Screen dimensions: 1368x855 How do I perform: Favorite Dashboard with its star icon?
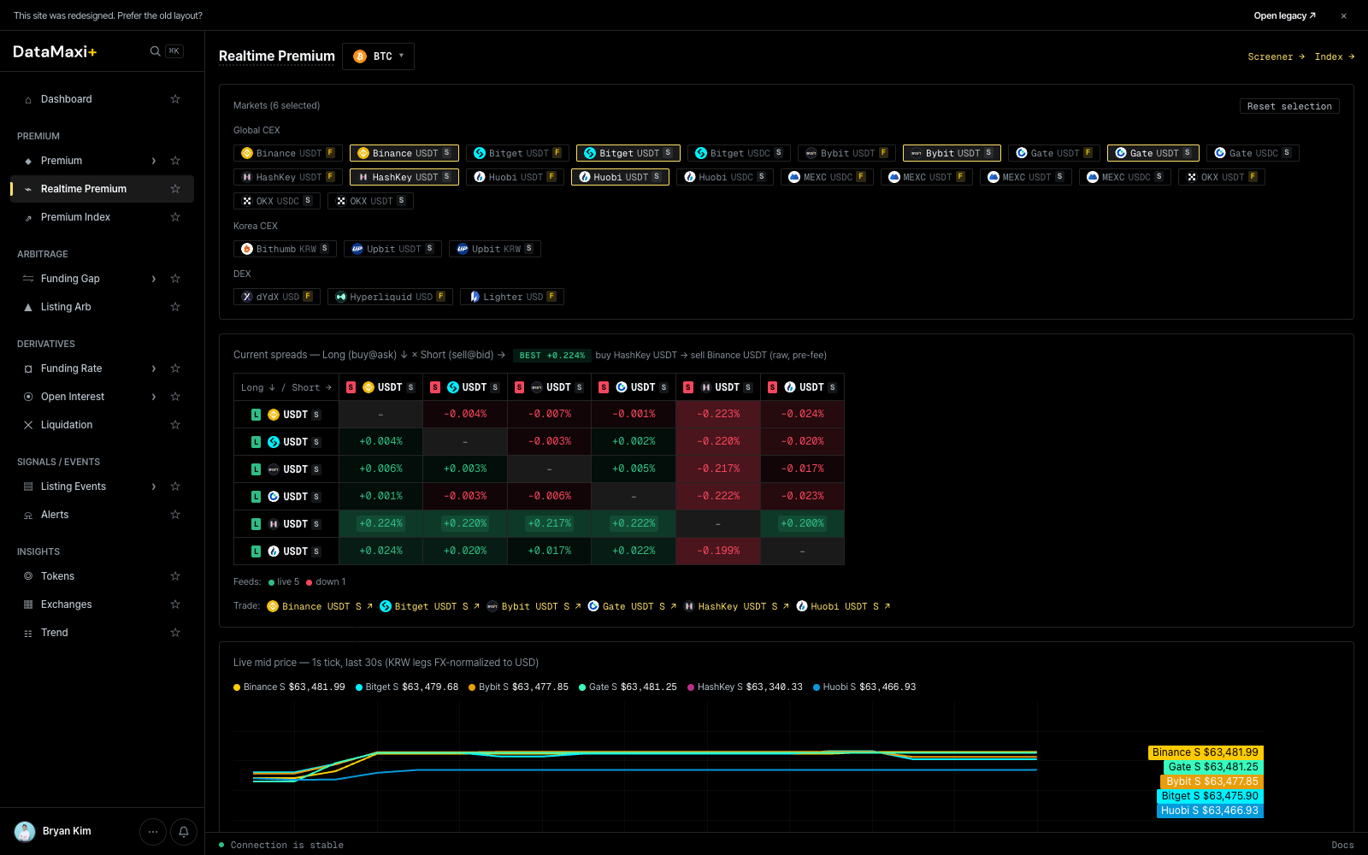pos(175,99)
